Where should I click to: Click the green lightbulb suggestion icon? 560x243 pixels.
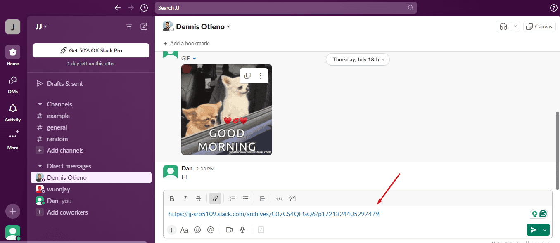[535, 214]
